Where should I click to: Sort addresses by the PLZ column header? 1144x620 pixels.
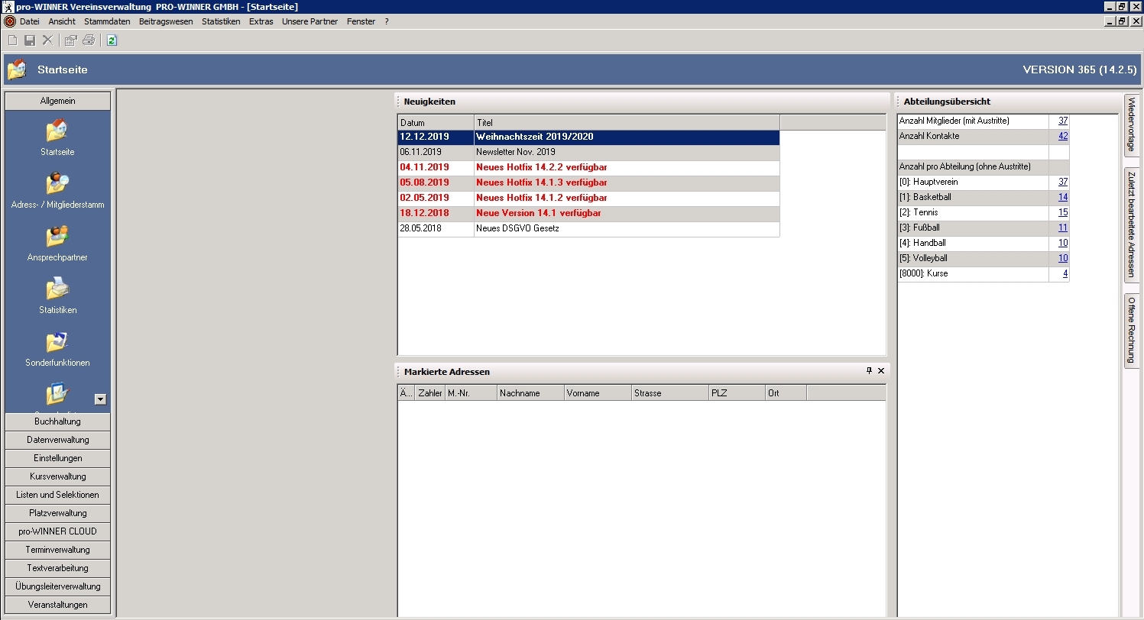click(x=737, y=393)
